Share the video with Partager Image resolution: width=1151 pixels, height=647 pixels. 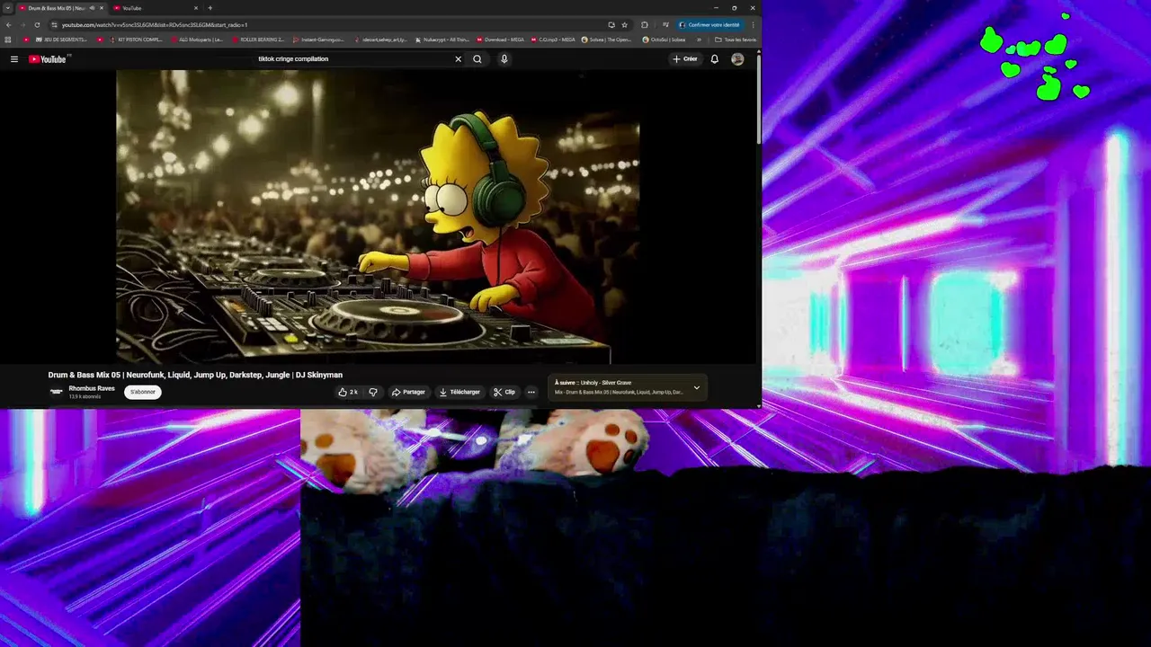(x=408, y=392)
